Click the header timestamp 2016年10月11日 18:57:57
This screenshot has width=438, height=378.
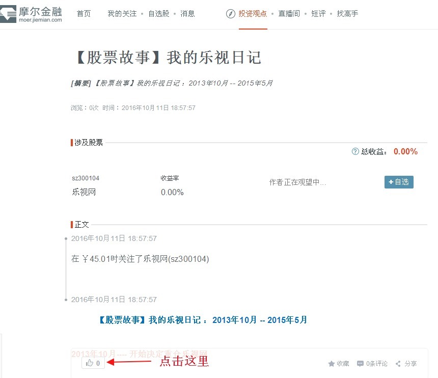pyautogui.click(x=158, y=108)
